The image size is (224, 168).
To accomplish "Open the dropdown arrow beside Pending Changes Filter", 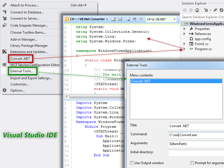I will pyautogui.click(x=211, y=10).
